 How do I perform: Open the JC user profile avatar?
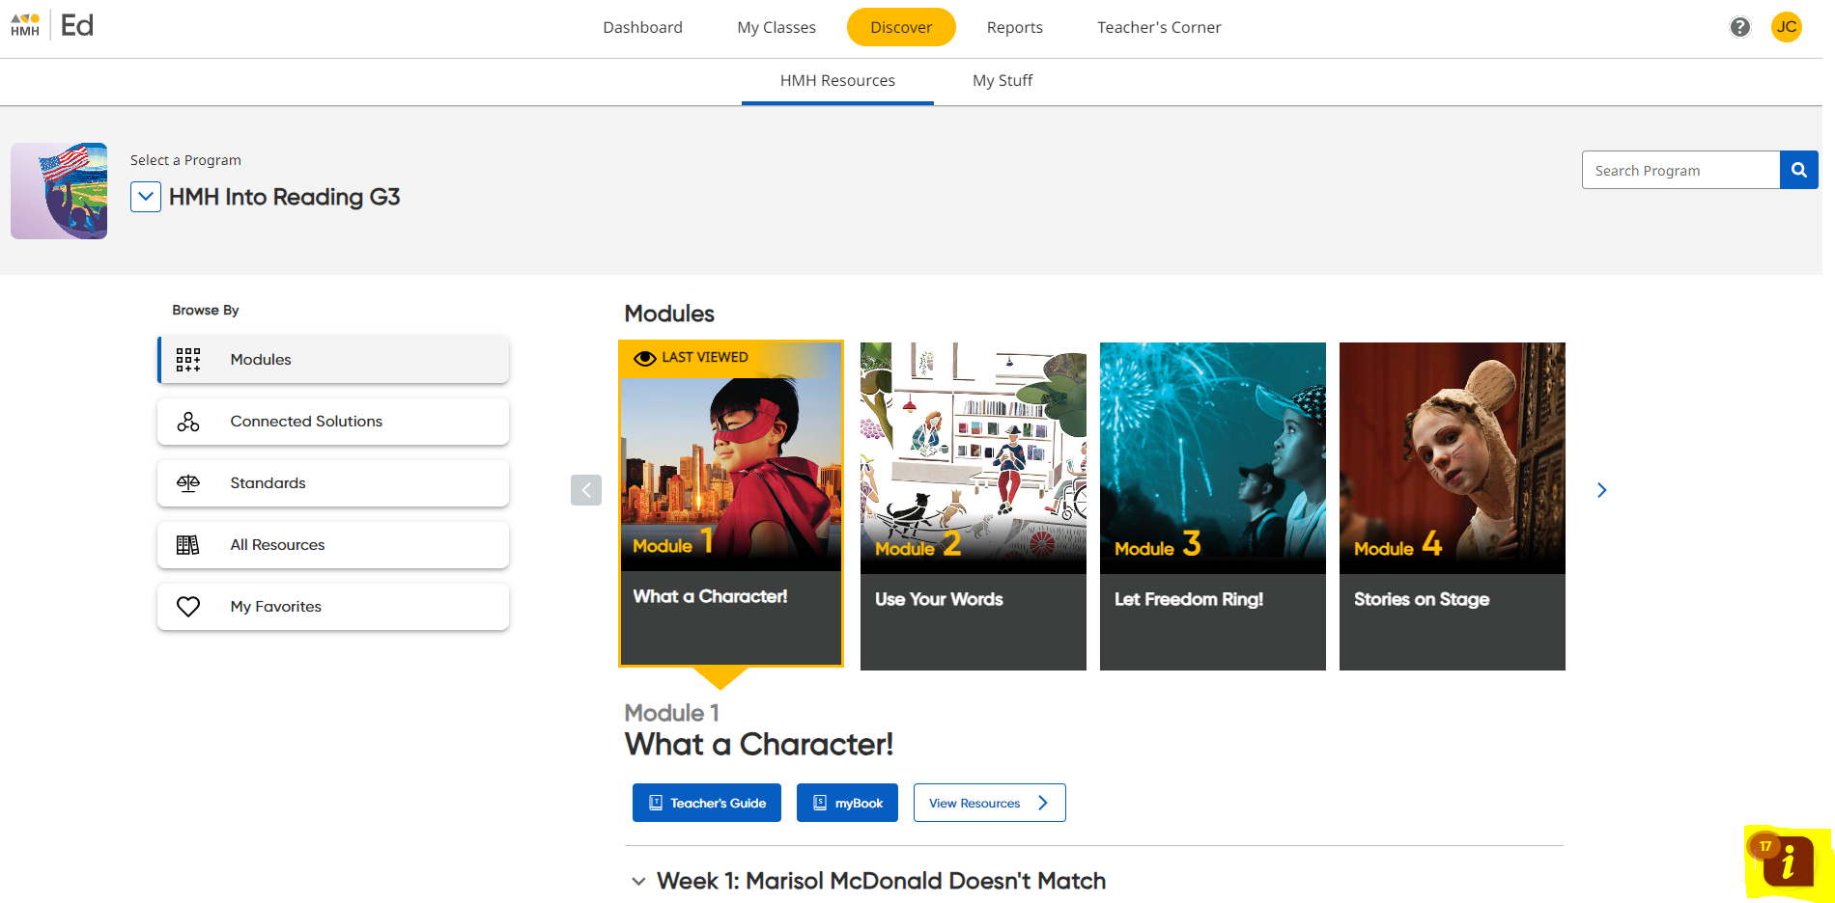(x=1786, y=27)
